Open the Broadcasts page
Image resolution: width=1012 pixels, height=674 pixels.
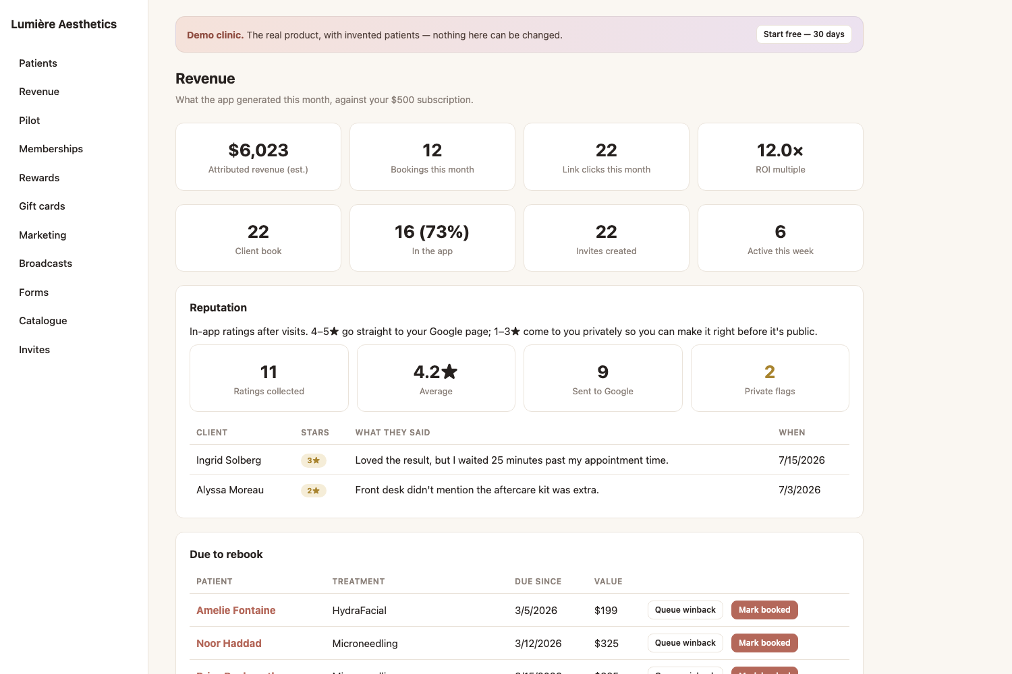[x=45, y=264]
